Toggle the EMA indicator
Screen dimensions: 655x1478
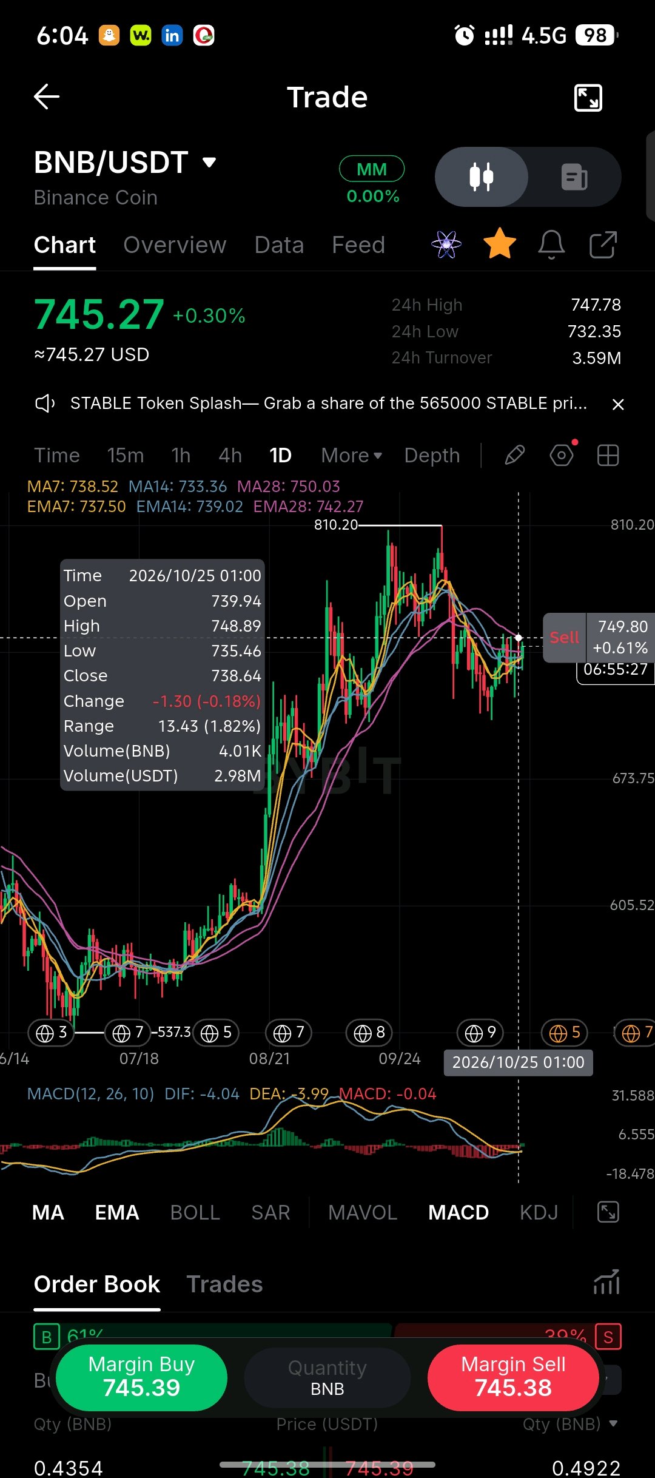point(117,1212)
